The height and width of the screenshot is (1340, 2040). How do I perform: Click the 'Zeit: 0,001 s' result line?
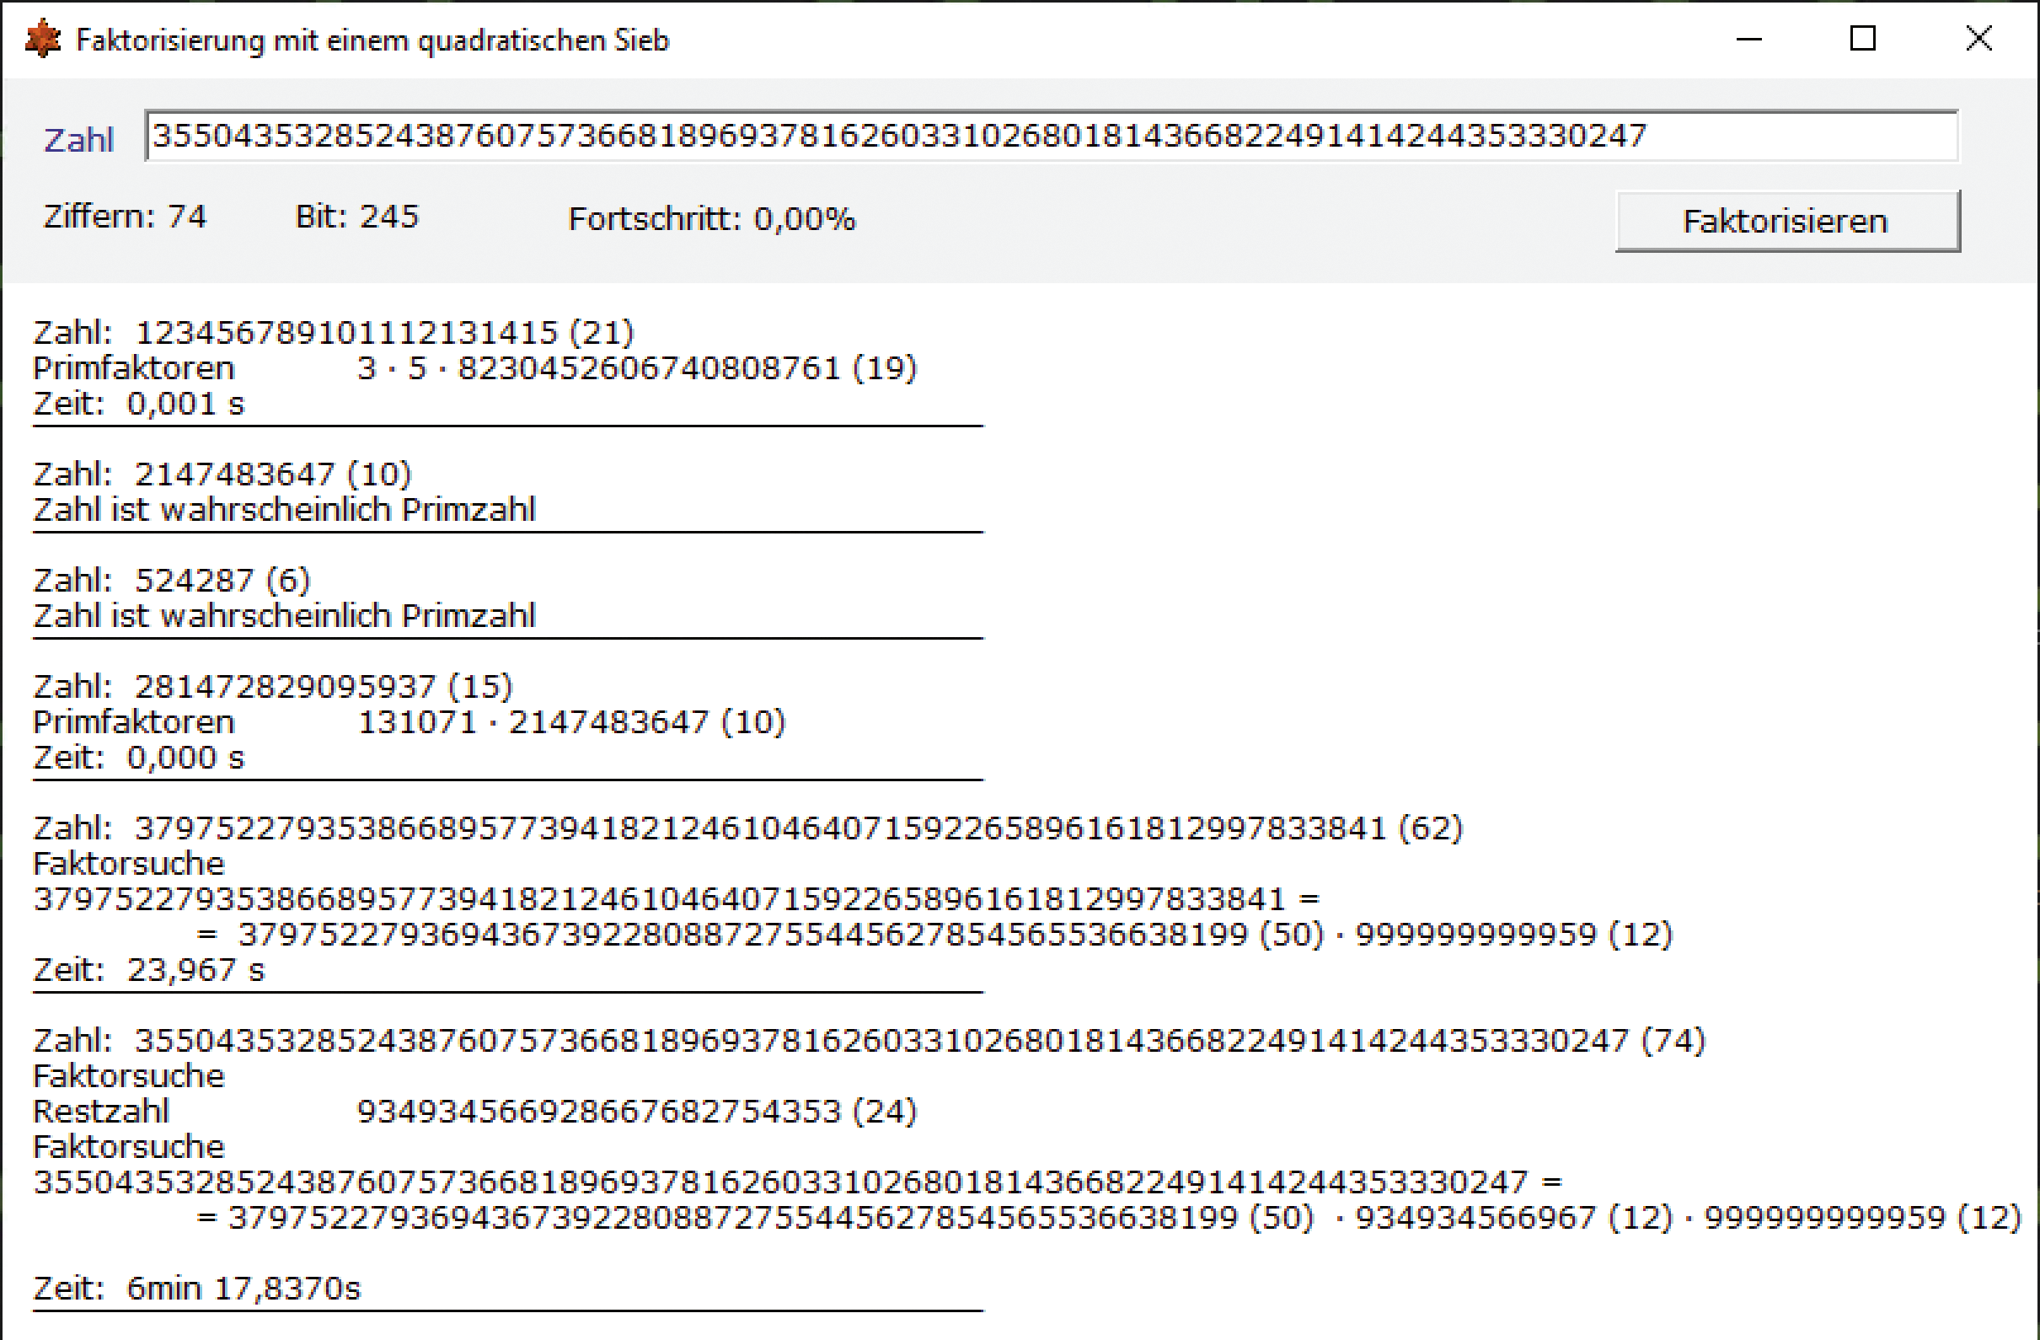point(139,403)
